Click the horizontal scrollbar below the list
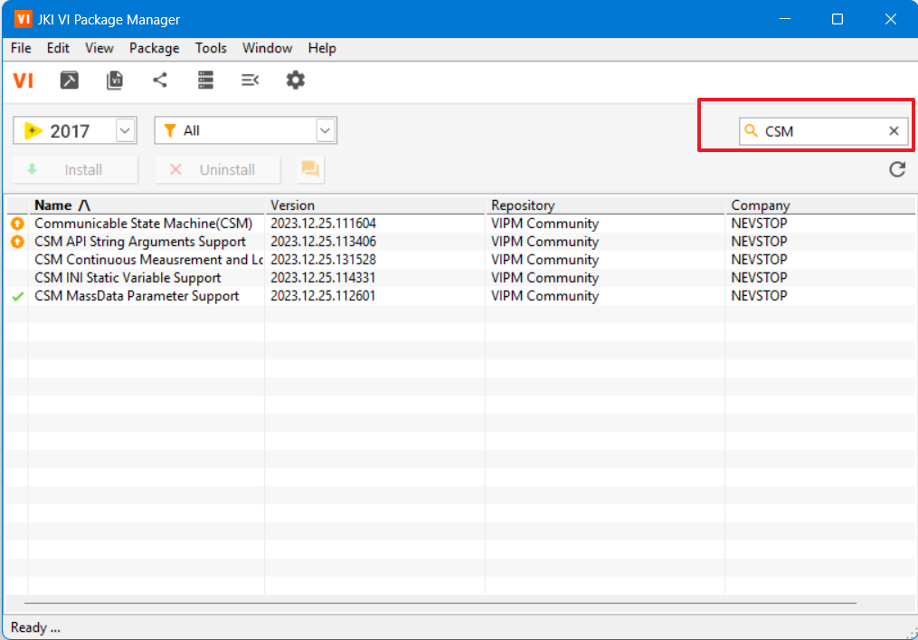918x640 pixels. point(440,602)
